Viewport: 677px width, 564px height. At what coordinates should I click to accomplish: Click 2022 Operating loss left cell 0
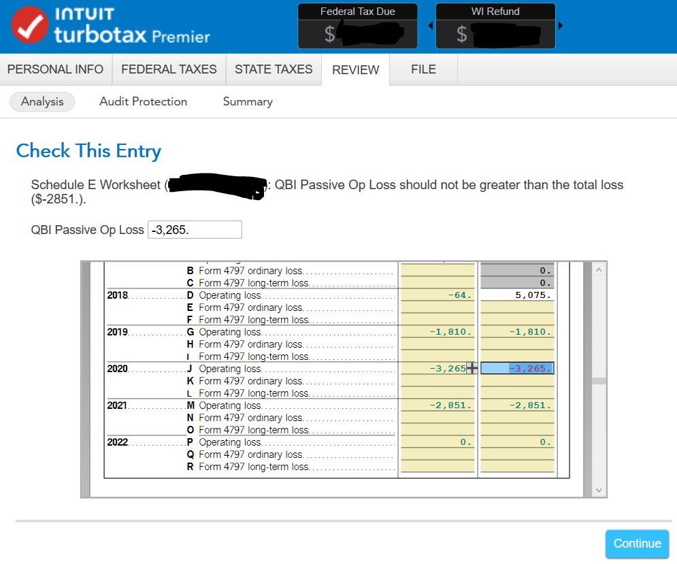pyautogui.click(x=437, y=442)
